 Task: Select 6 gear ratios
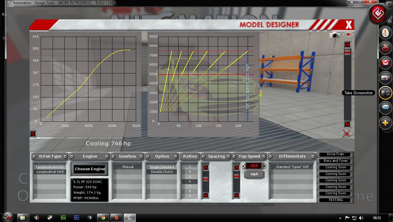(190, 182)
